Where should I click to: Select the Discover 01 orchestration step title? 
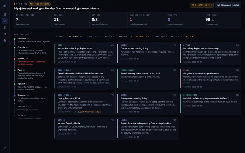[23, 39]
